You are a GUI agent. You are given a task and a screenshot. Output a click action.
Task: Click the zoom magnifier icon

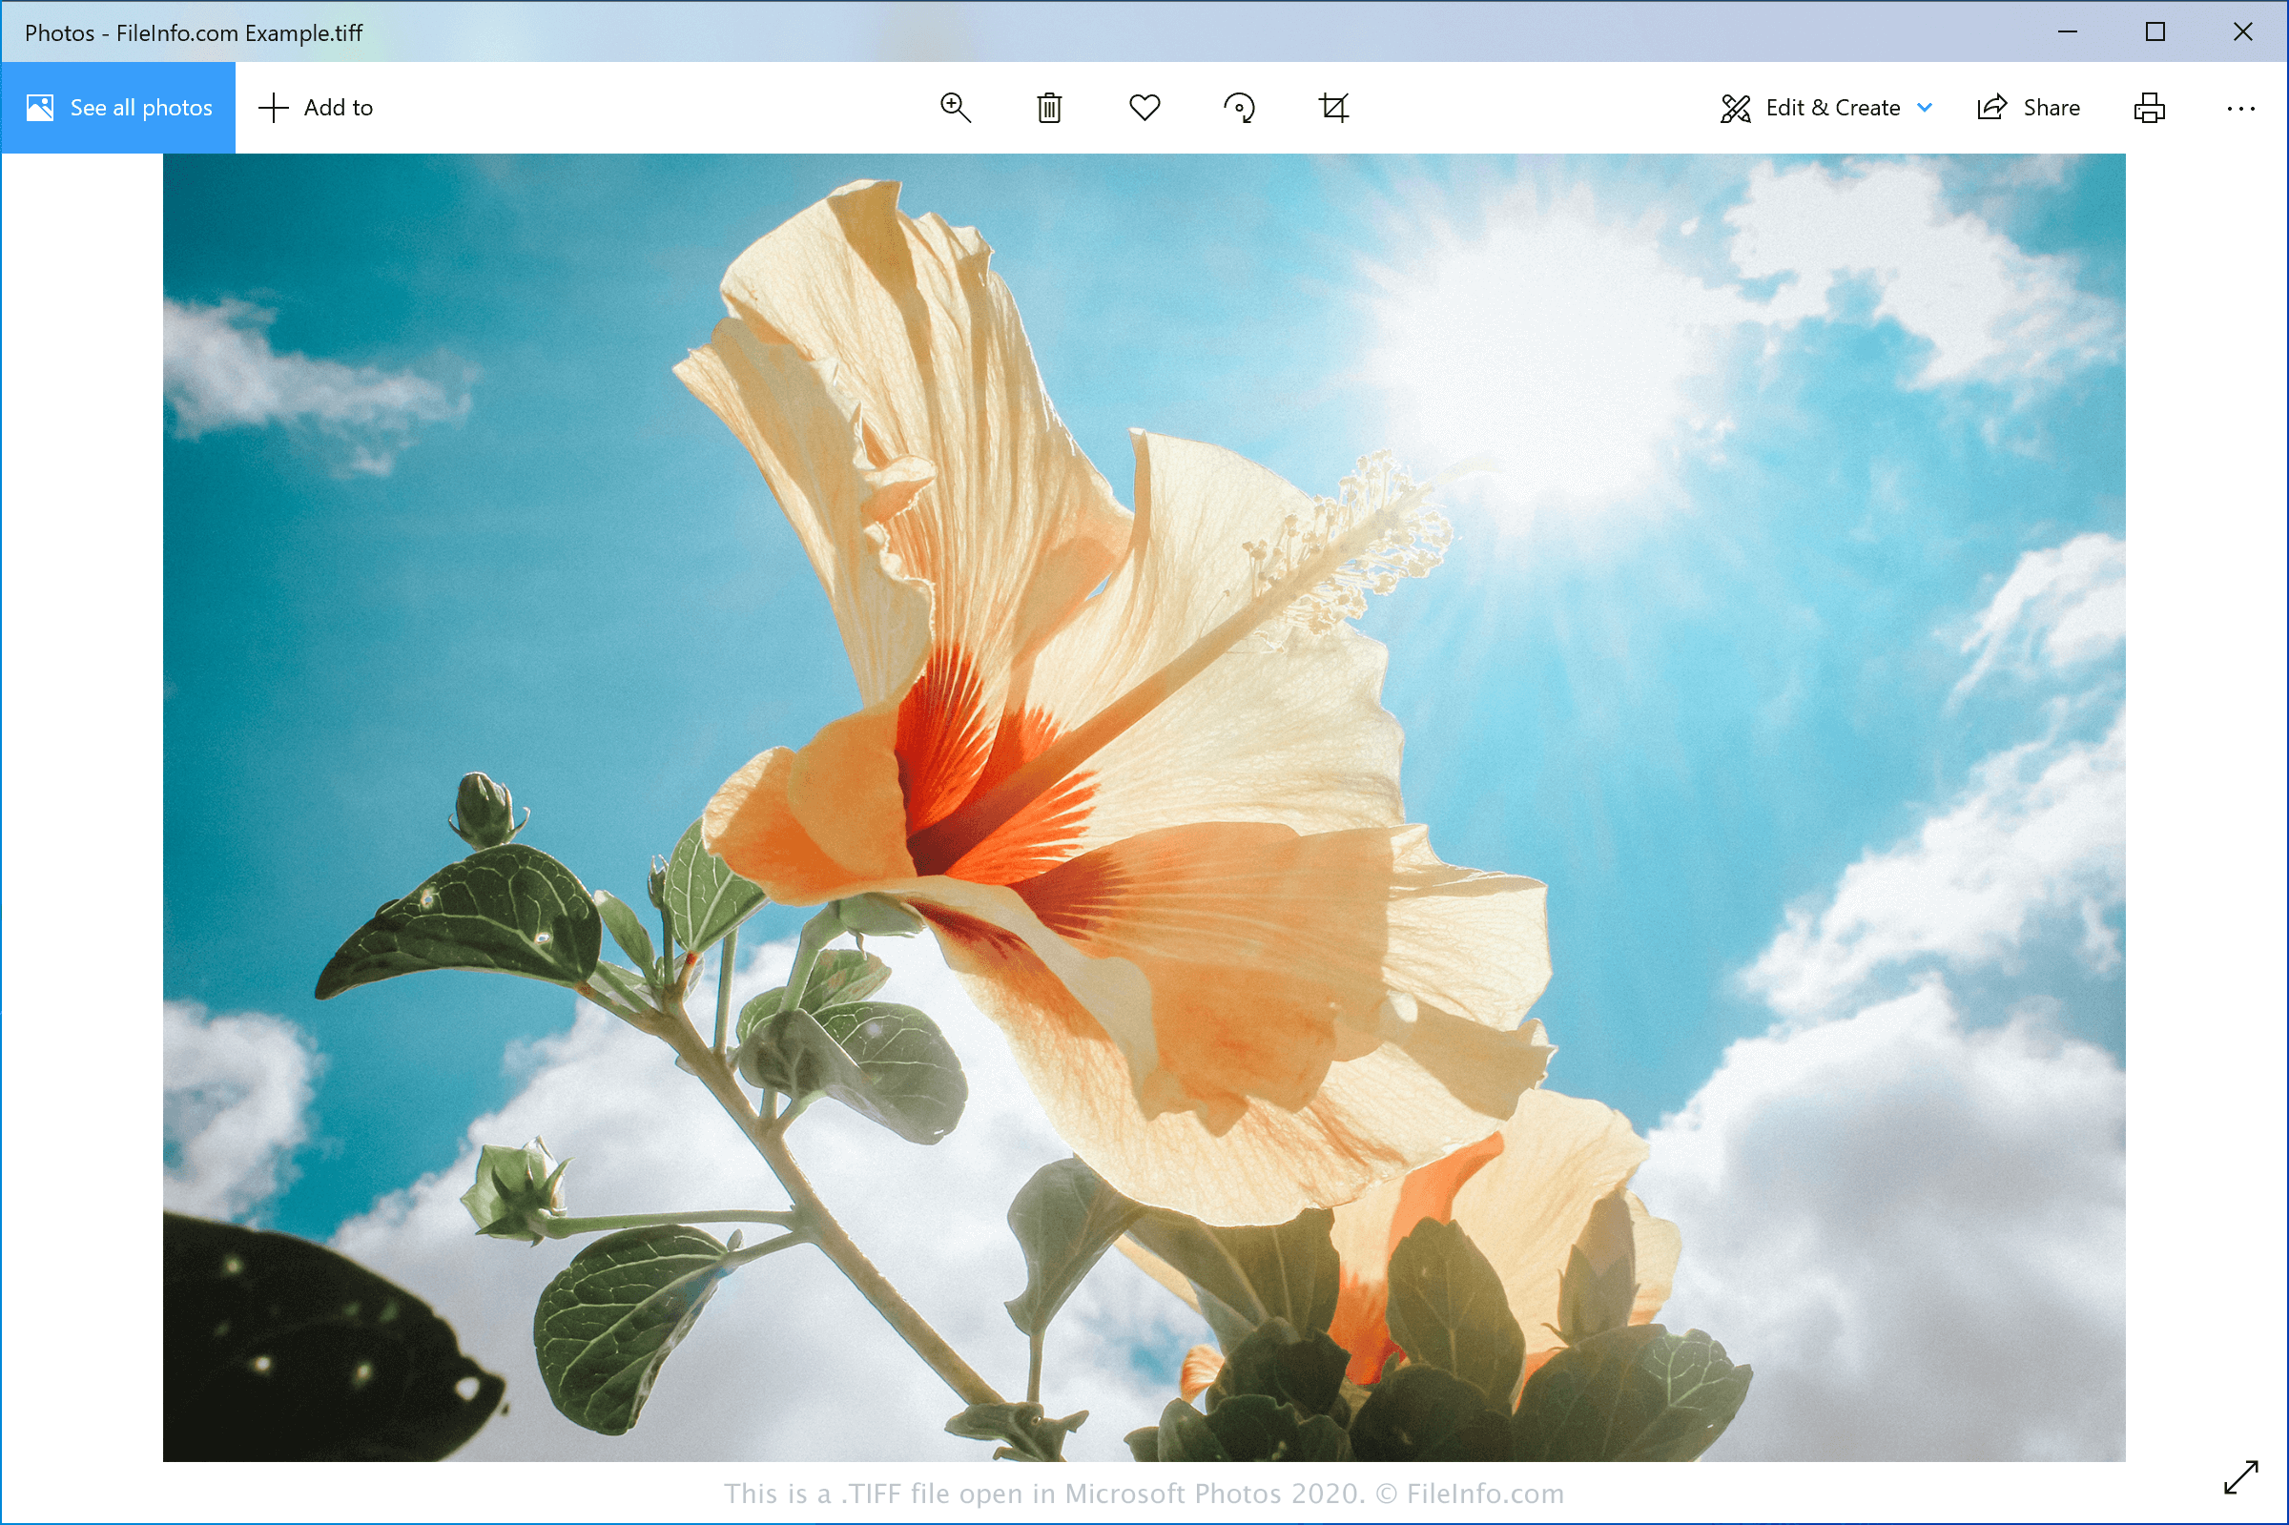pos(955,106)
